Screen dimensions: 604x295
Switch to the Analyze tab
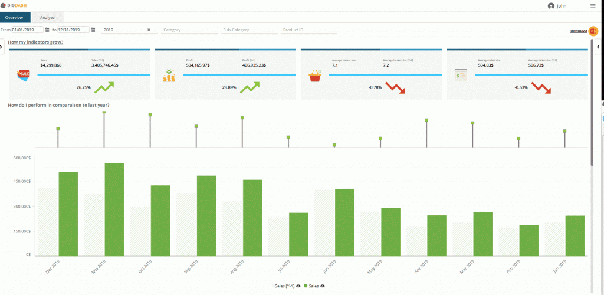[47, 17]
